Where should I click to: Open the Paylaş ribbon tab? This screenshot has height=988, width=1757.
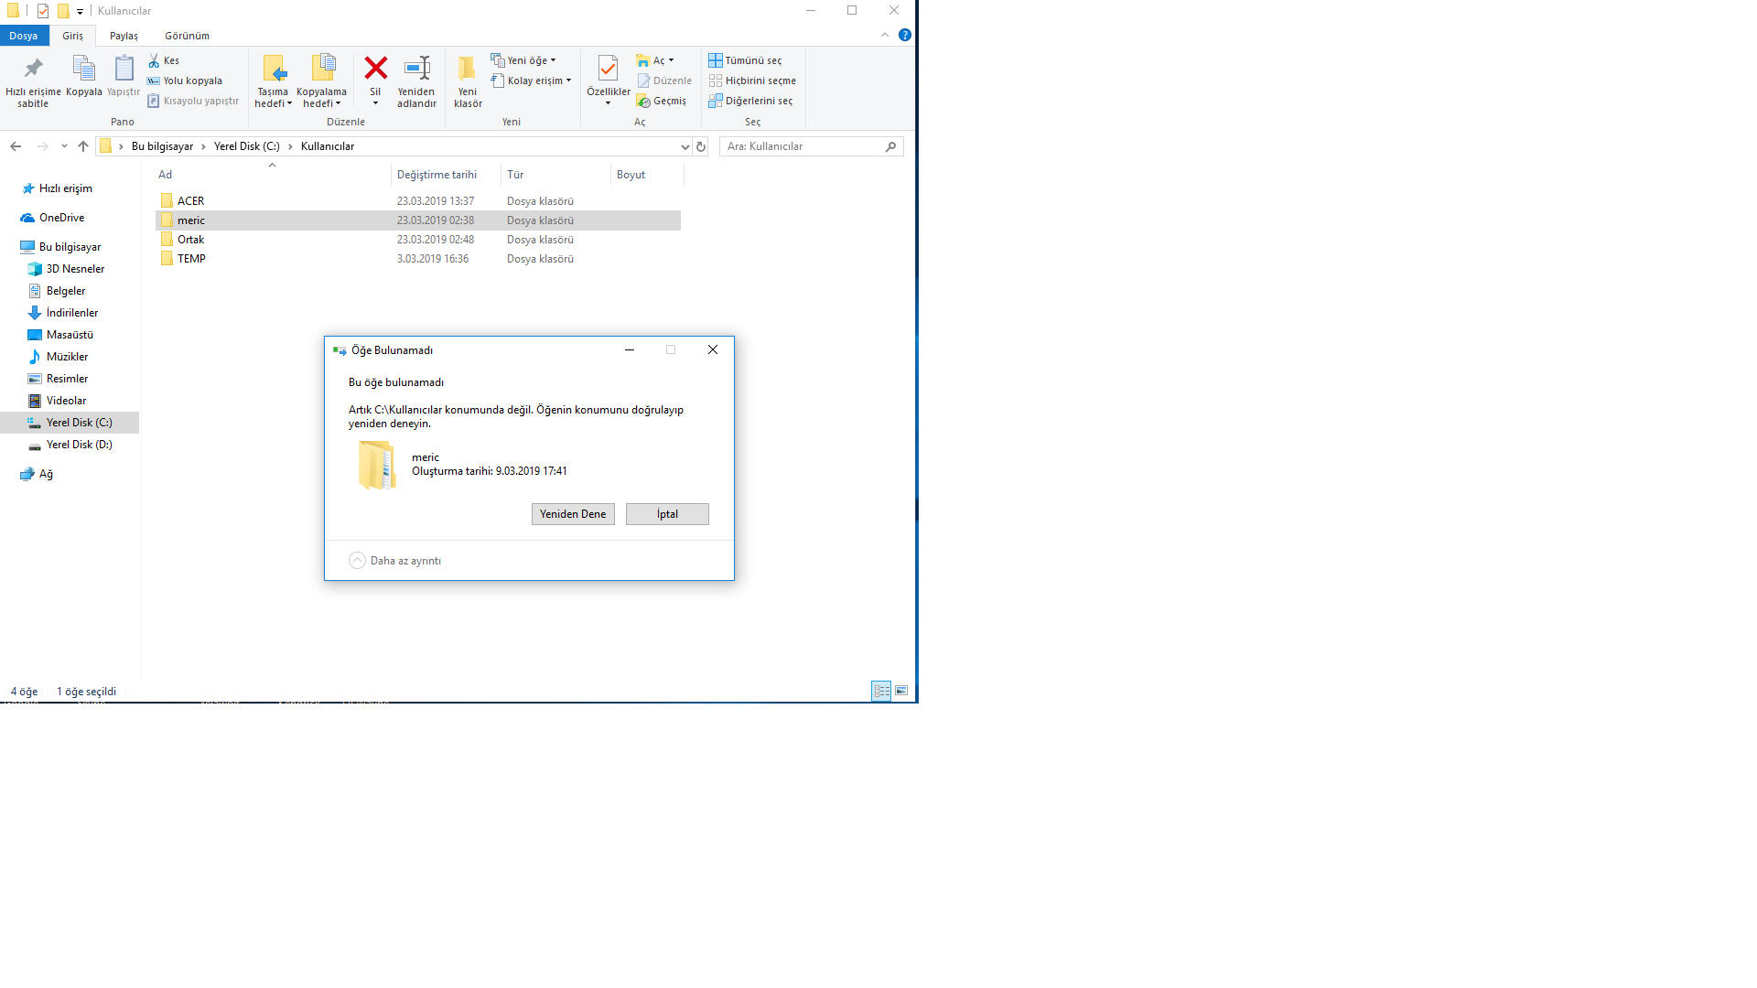124,36
